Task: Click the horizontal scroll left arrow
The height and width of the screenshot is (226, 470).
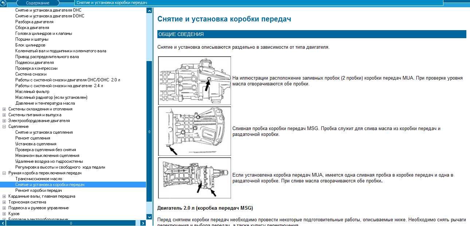Action: click(3, 223)
